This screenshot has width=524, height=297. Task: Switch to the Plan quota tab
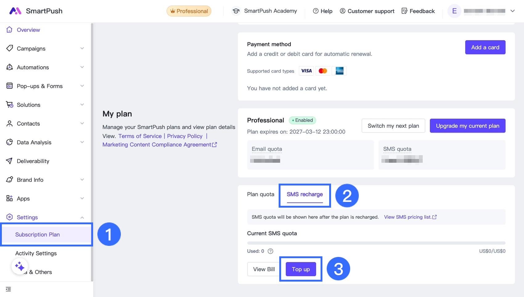tap(260, 194)
